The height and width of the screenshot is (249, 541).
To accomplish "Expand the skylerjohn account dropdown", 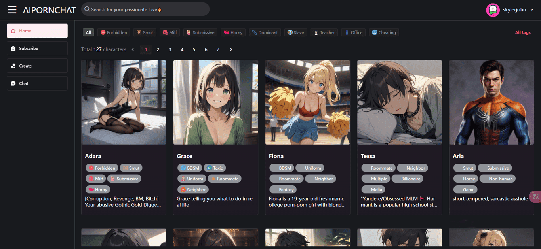I will pyautogui.click(x=532, y=9).
